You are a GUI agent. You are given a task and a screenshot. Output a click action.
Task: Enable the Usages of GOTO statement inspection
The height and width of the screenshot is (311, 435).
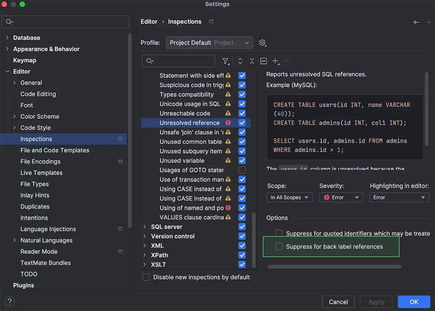[242, 170]
